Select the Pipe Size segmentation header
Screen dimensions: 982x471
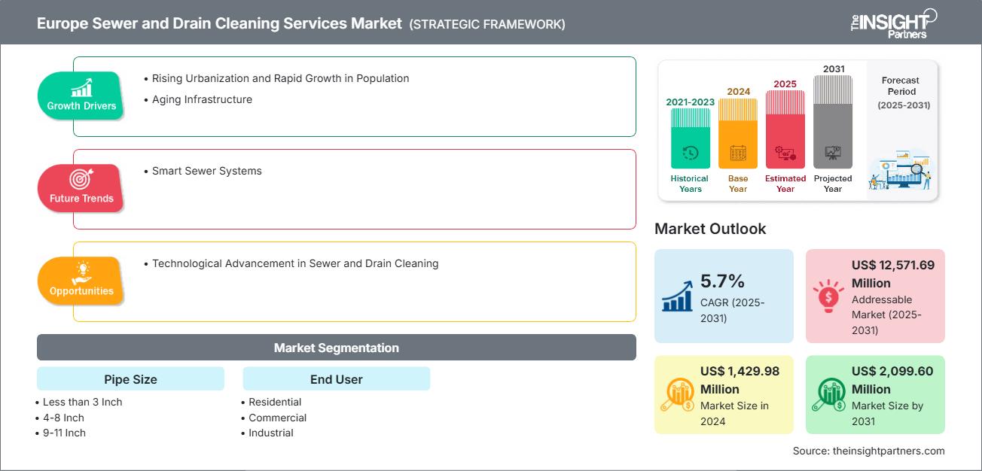point(130,379)
